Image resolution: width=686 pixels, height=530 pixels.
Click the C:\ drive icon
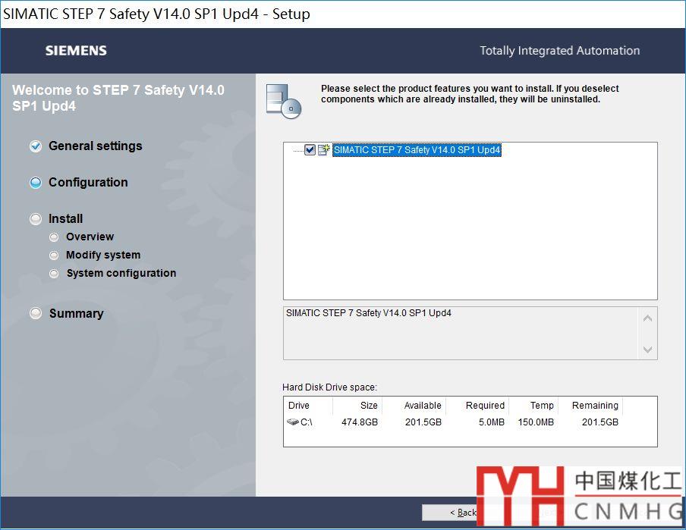[293, 422]
